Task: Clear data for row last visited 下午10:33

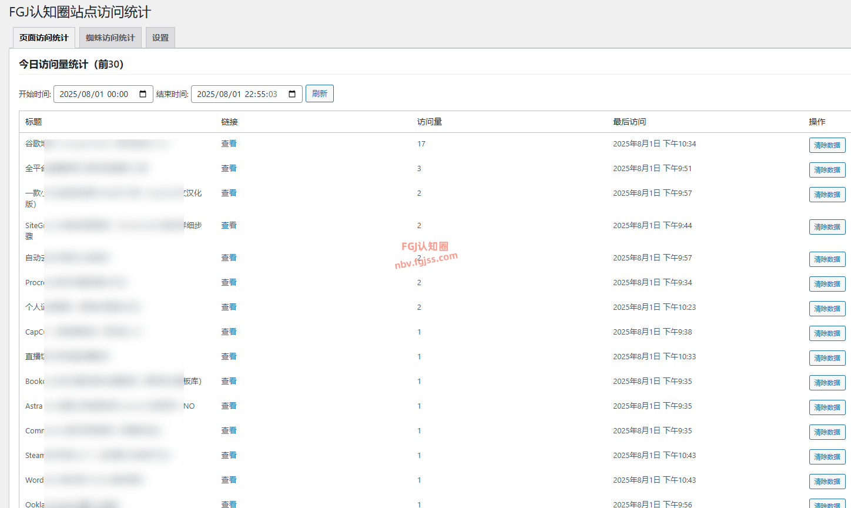Action: click(x=827, y=358)
